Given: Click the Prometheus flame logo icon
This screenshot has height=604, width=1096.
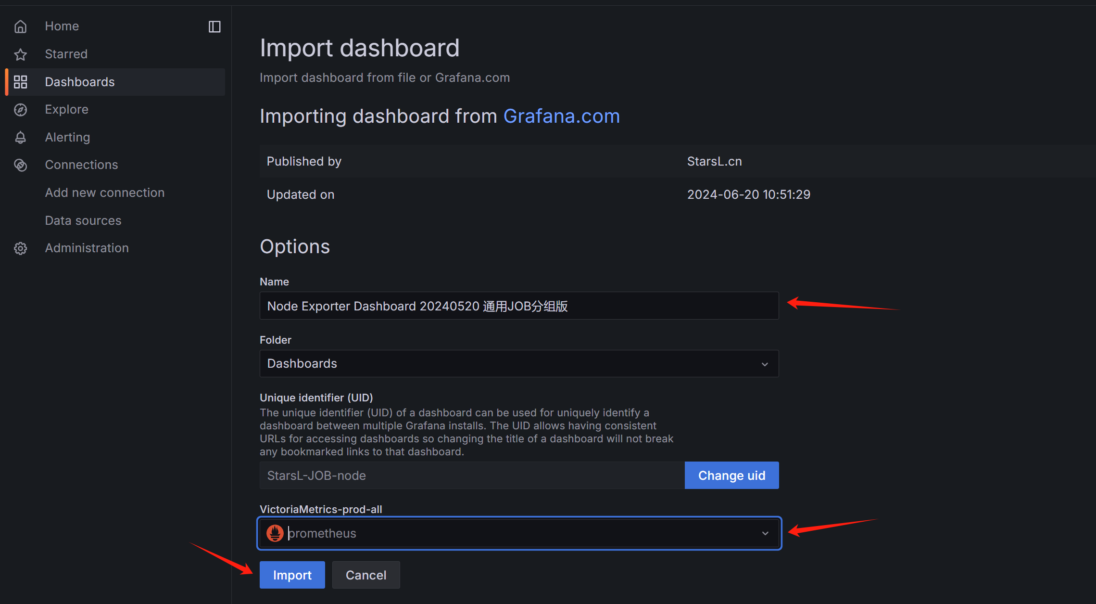Looking at the screenshot, I should pos(275,533).
